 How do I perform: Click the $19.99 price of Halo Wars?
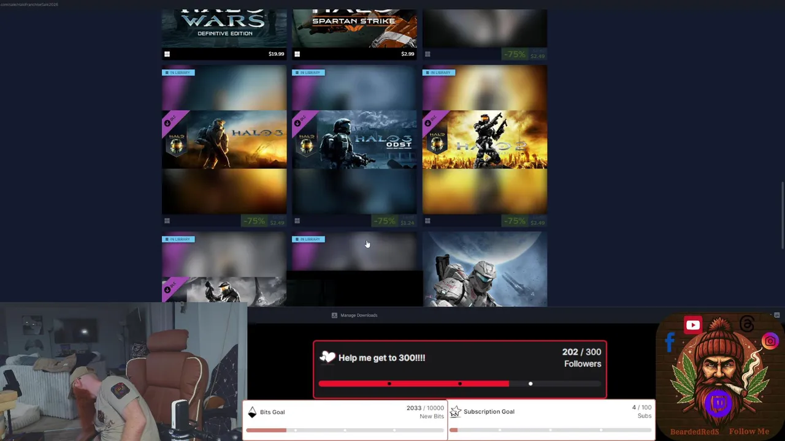tap(276, 54)
